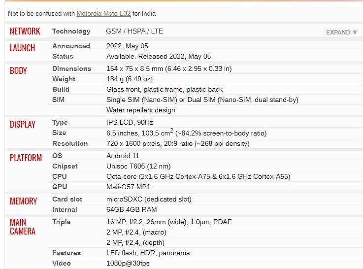
Task: Click the Weight spec label
Action: (x=64, y=79)
